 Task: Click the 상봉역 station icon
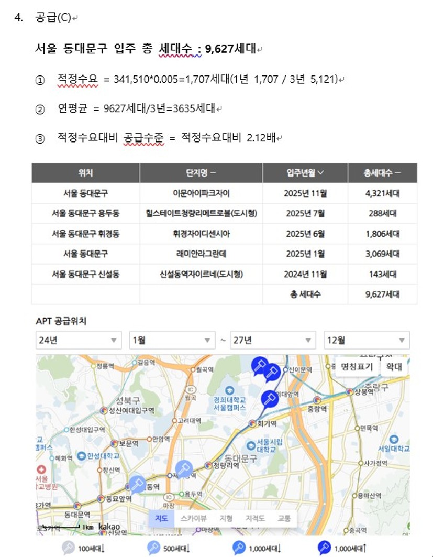click(x=350, y=392)
